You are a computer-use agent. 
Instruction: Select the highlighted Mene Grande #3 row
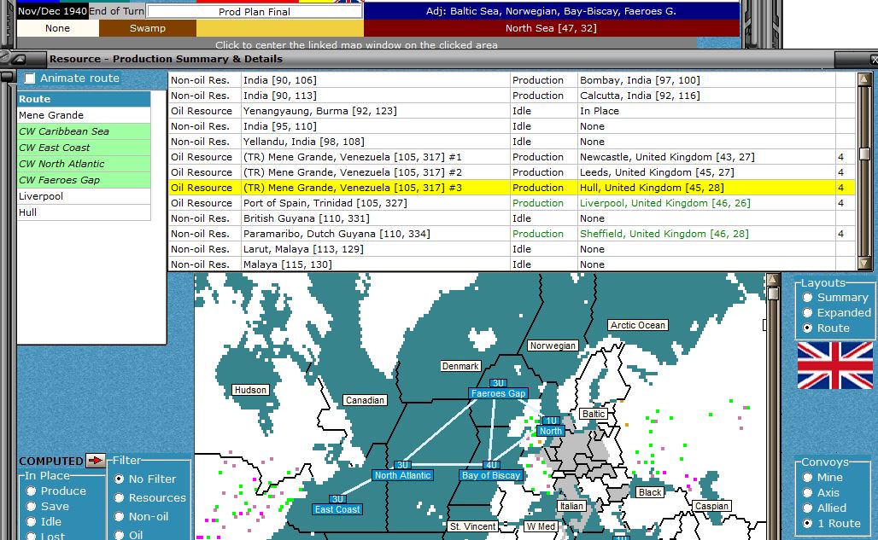512,188
